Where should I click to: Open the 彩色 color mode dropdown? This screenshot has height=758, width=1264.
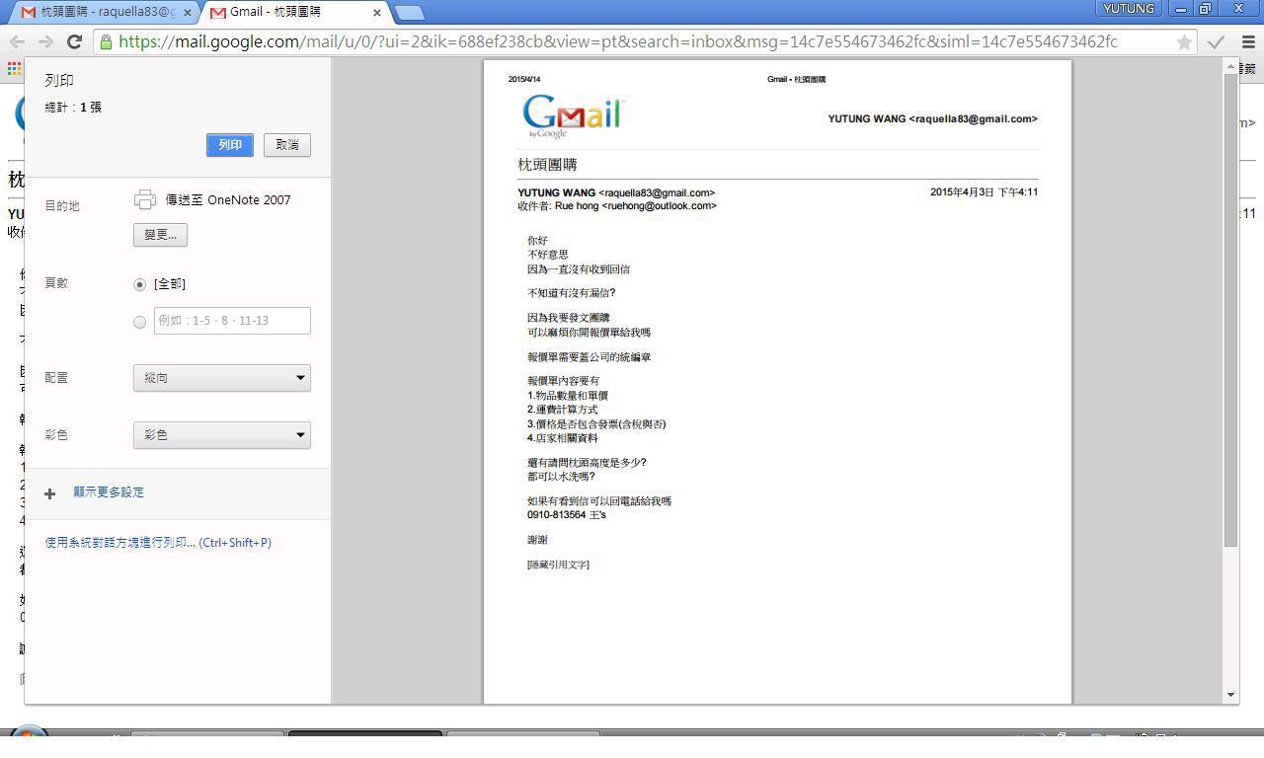tap(222, 435)
